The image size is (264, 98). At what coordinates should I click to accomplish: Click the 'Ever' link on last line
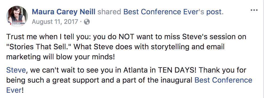14,90
